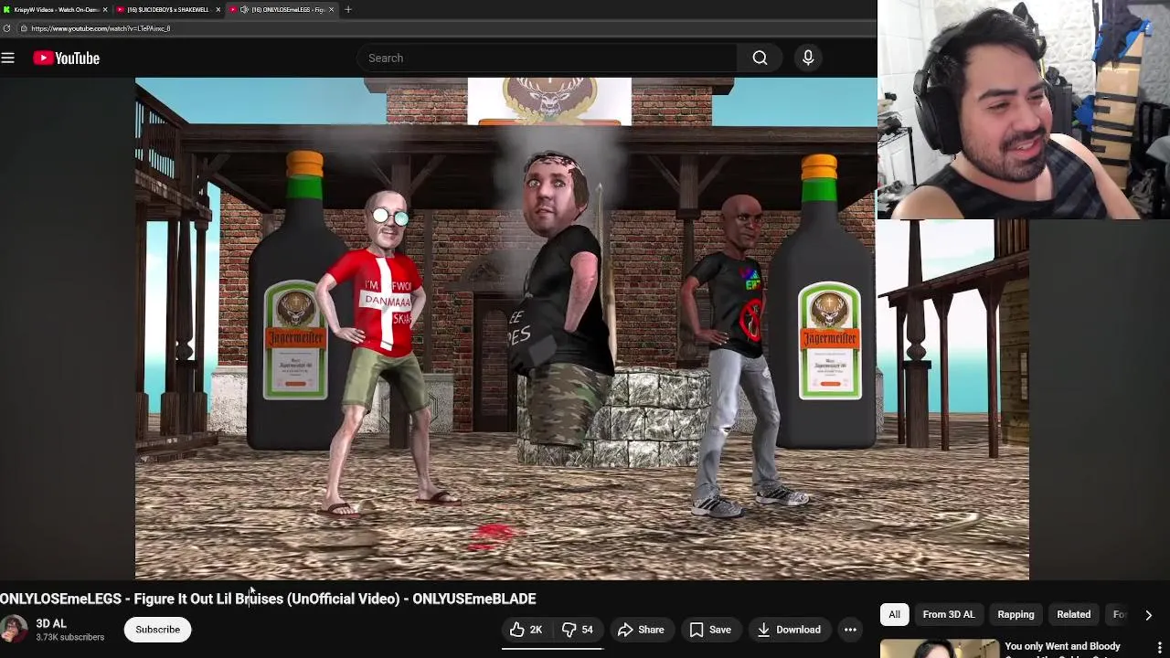
Task: Pause the video by clicking the player
Action: [x=582, y=329]
